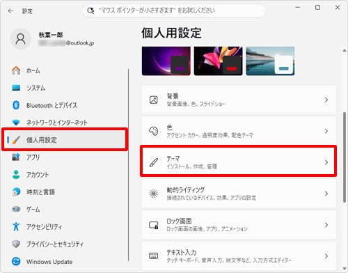Maximize the settings window
Viewport: 348px width, 273px height.
317,8
